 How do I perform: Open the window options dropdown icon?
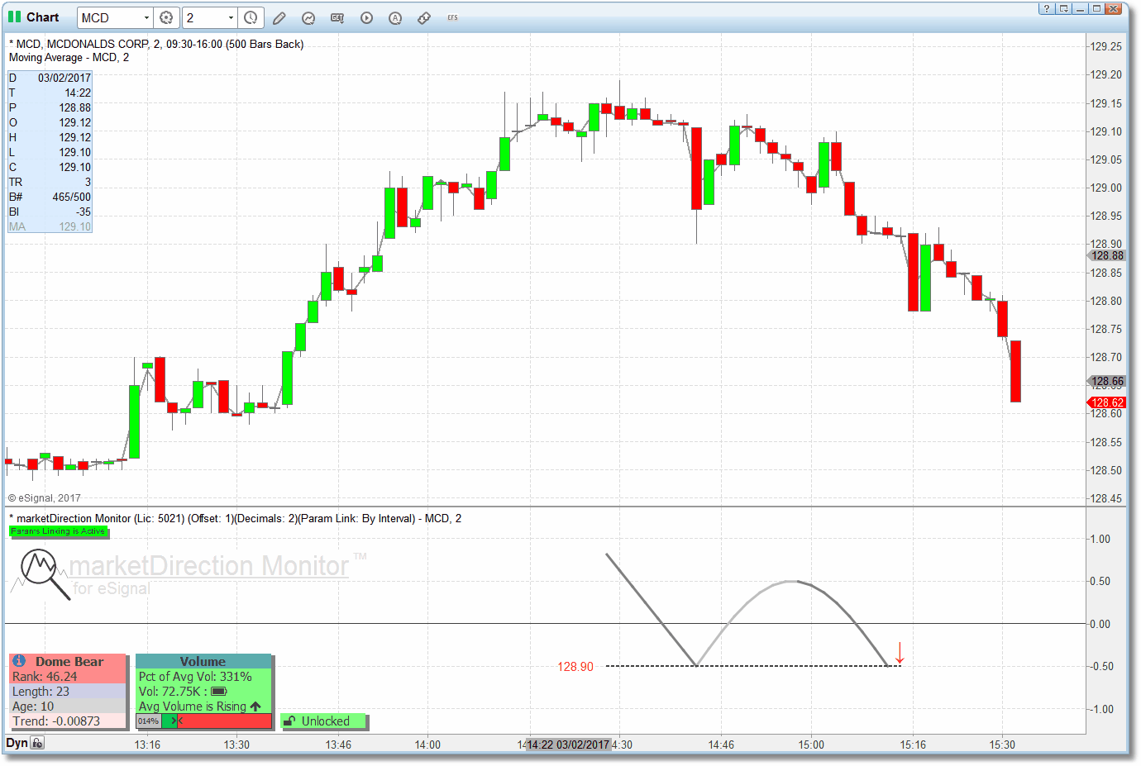pyautogui.click(x=1063, y=9)
